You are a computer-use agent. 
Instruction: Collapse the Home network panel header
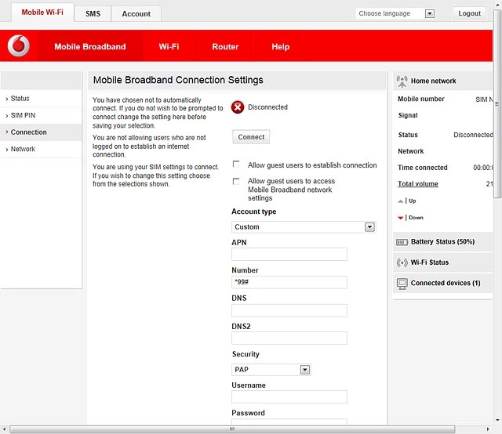tap(442, 81)
